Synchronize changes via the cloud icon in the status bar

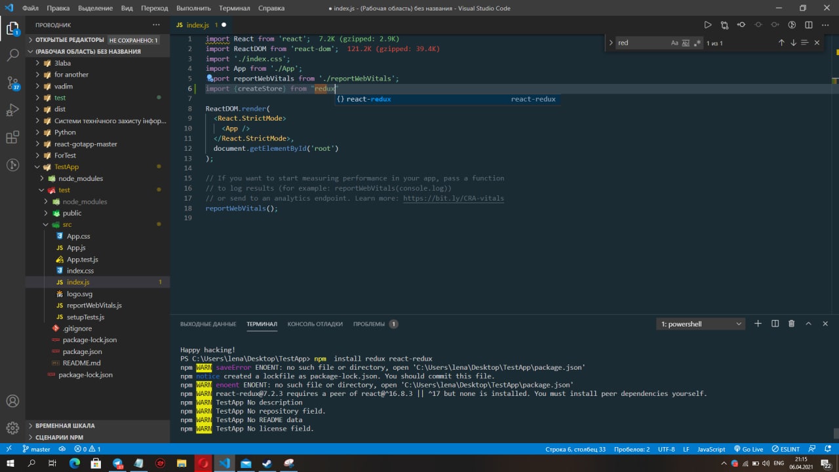[x=62, y=449]
